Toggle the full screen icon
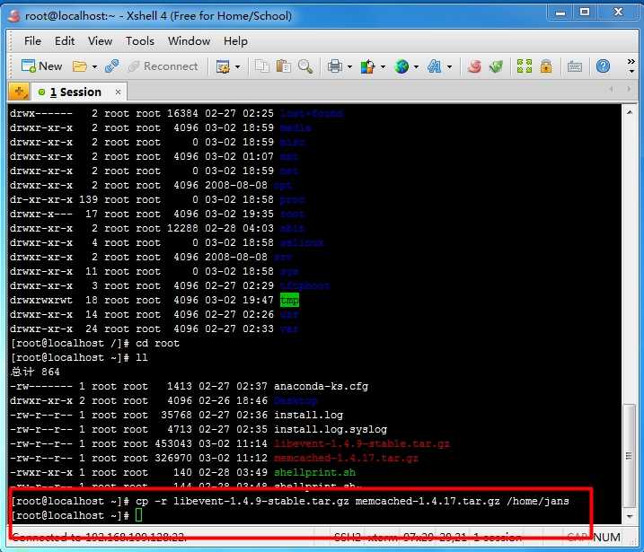644x552 pixels. pos(524,66)
